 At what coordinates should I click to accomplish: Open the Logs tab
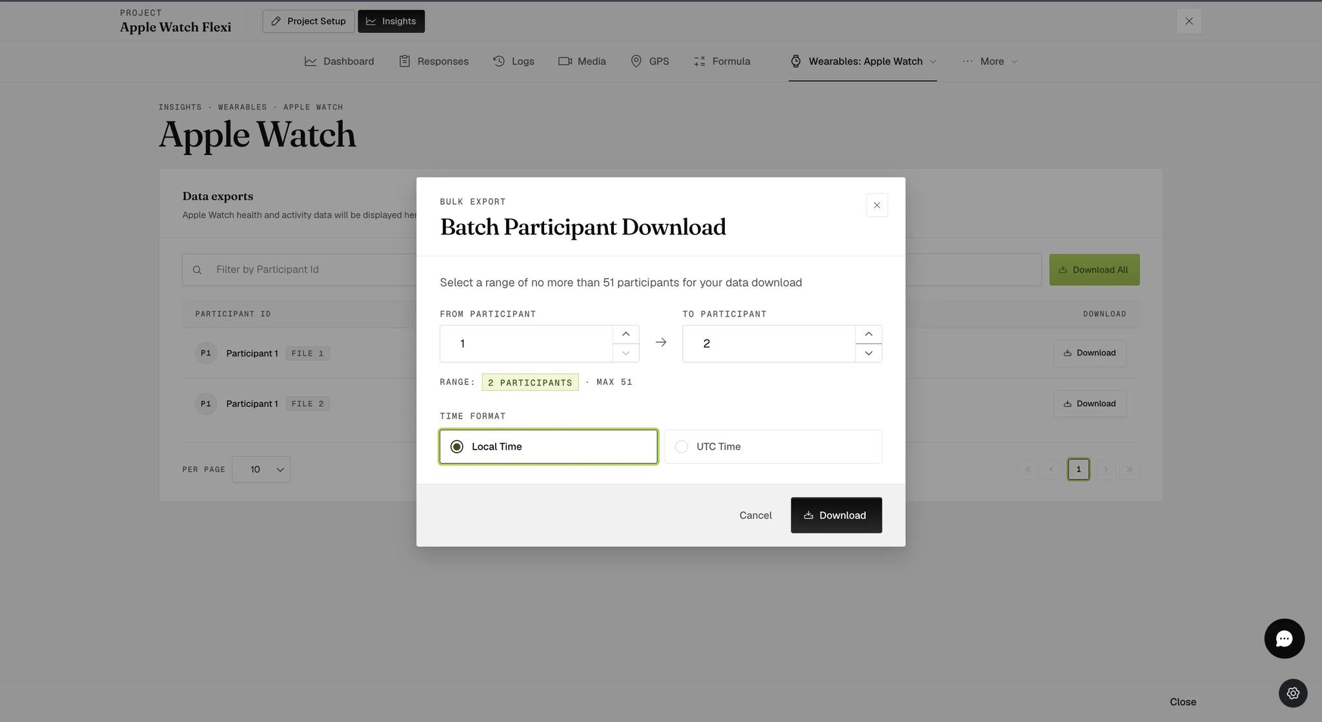pos(514,61)
